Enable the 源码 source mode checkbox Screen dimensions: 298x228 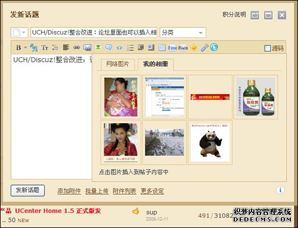tap(268, 48)
